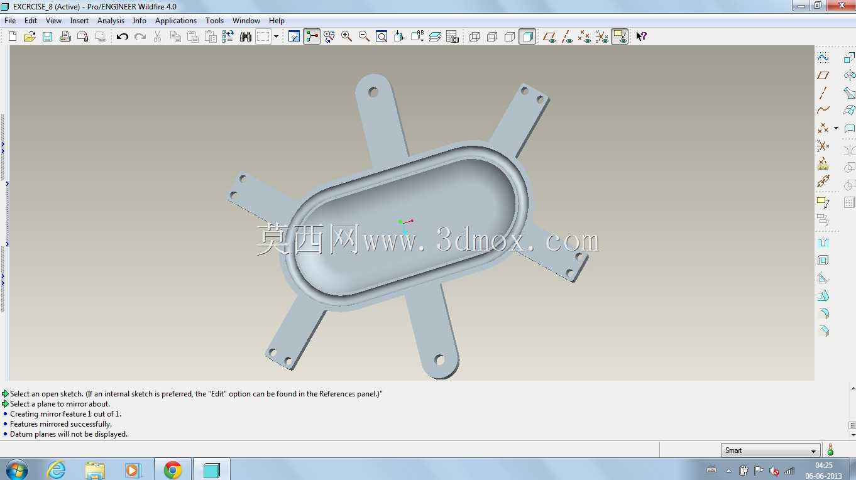856x480 pixels.
Task: Open the Layers stack icon
Action: click(435, 36)
